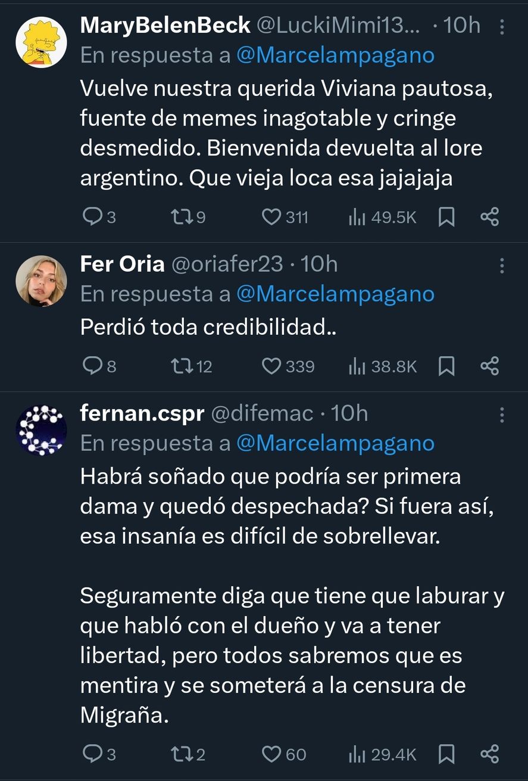Open more options for Fer Oria's tweet
Viewport: 528px width, 781px height.
tap(501, 266)
